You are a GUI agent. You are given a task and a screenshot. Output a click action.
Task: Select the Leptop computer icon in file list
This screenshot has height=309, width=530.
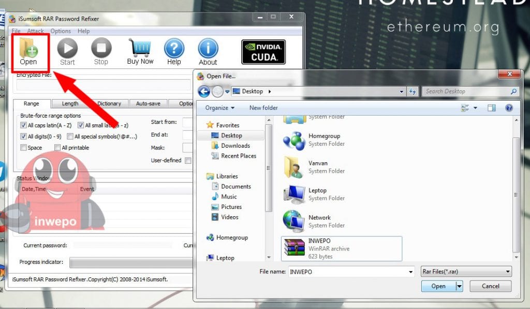click(295, 194)
